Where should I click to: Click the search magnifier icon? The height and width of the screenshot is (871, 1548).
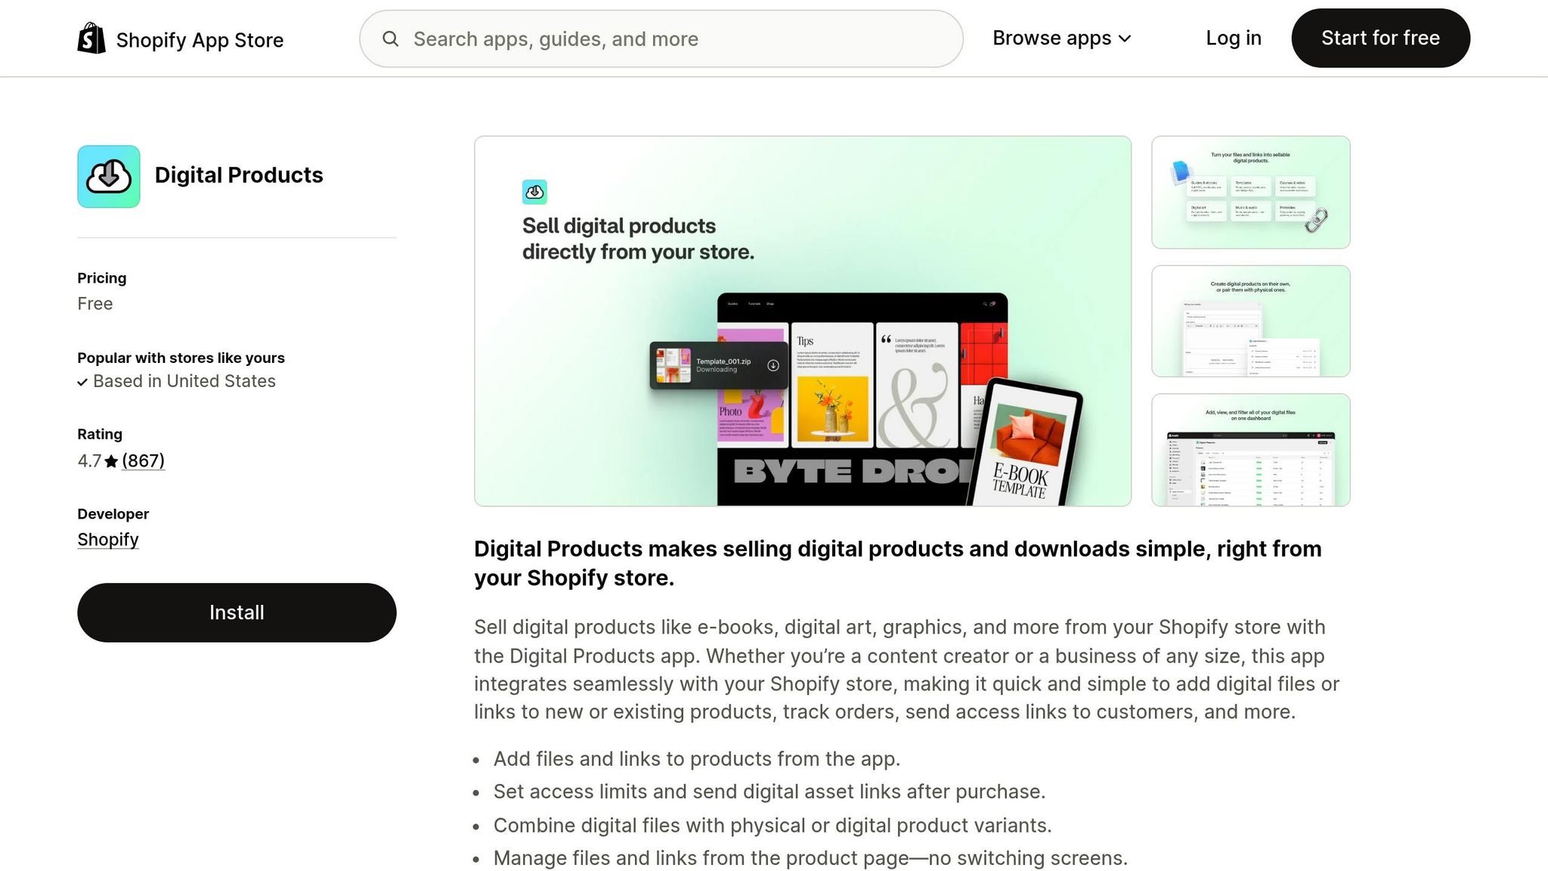[390, 39]
